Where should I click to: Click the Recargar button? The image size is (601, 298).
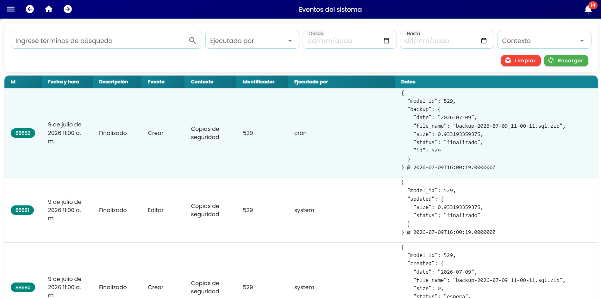pyautogui.click(x=566, y=61)
